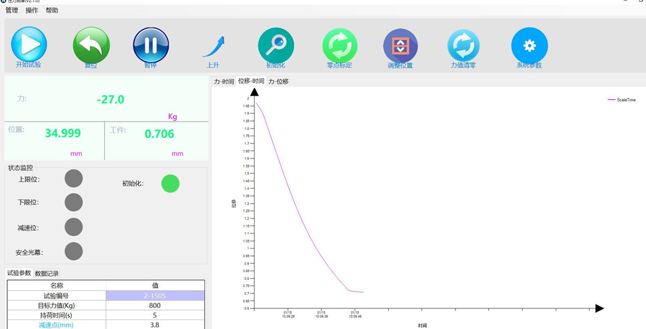
Task: Click the workpiece reading 0.706
Action: [160, 134]
